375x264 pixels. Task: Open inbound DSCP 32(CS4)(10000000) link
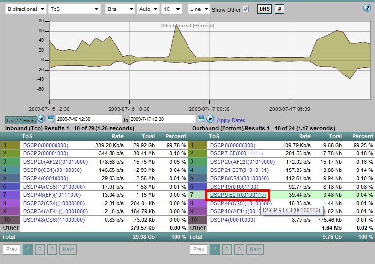(x=54, y=203)
